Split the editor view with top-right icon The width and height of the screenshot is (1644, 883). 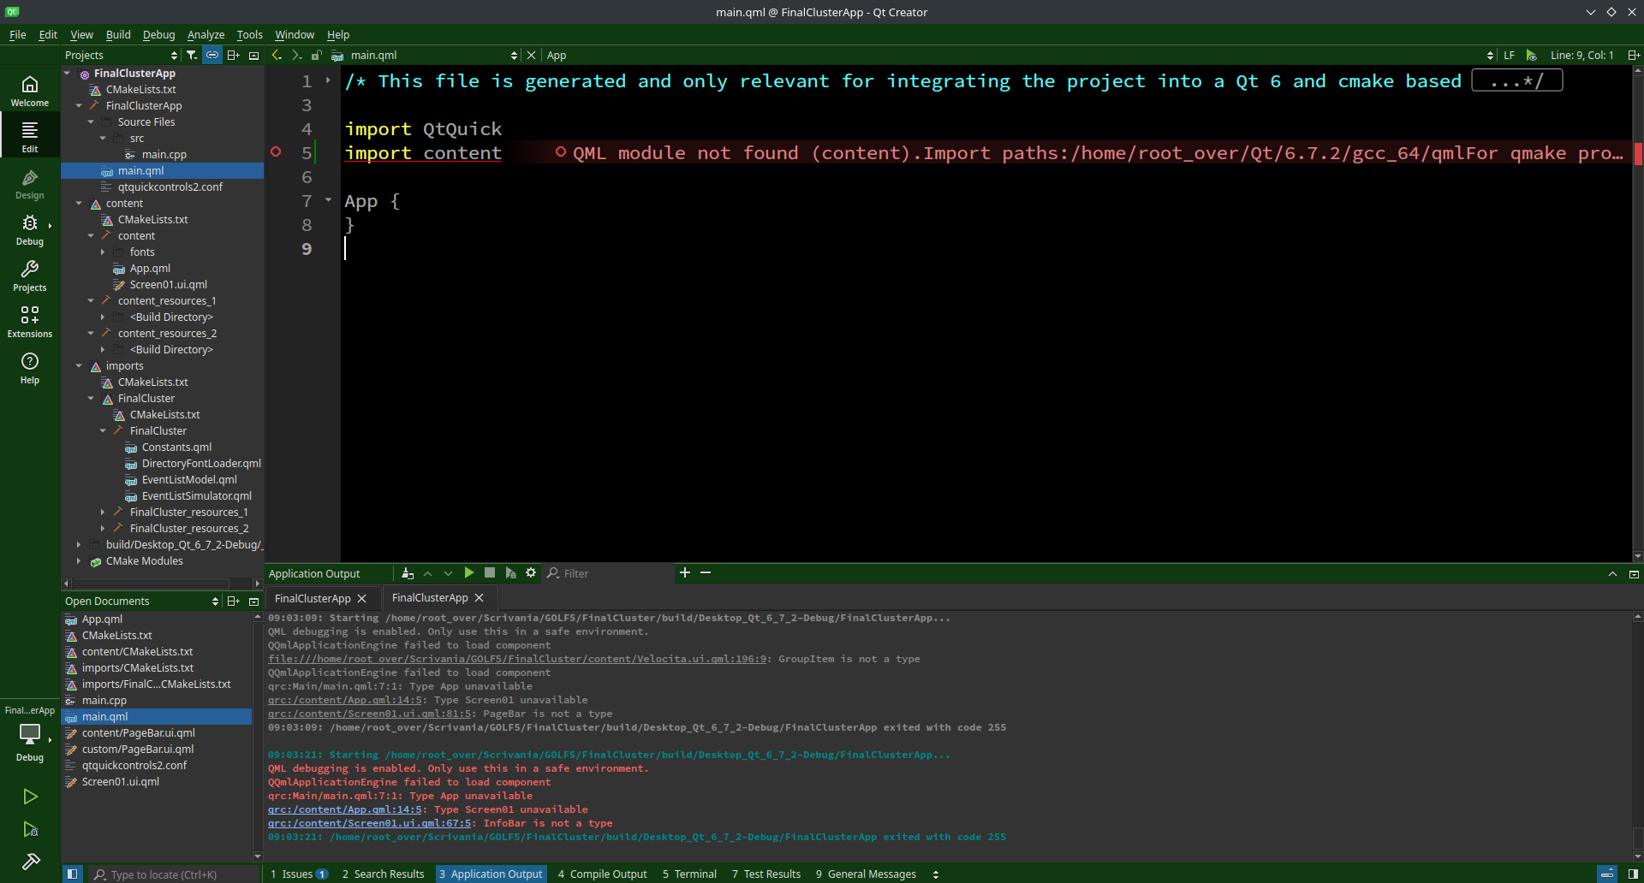[x=1634, y=55]
